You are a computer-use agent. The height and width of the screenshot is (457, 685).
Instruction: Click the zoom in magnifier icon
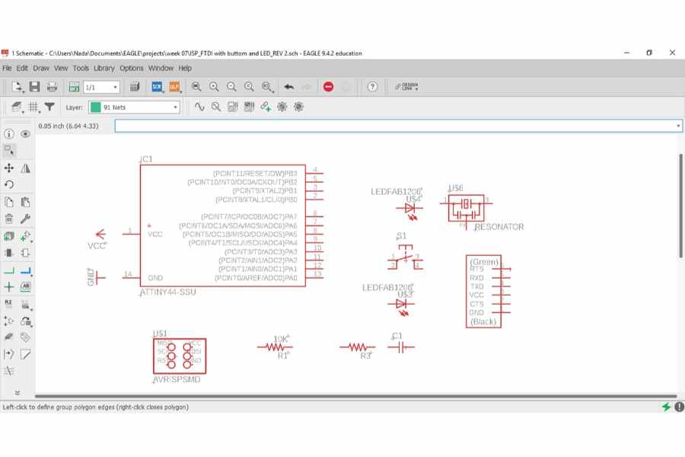click(x=214, y=87)
